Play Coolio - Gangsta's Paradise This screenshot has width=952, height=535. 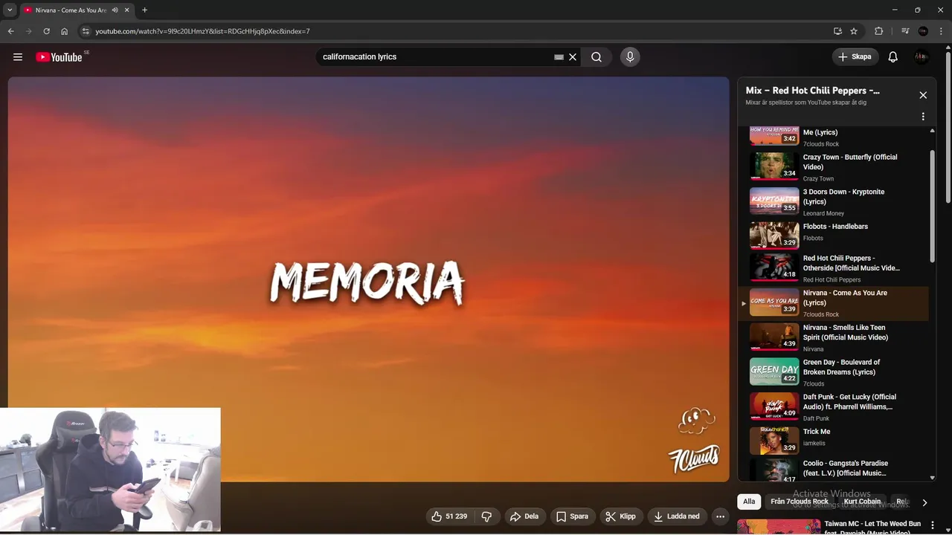coord(833,470)
